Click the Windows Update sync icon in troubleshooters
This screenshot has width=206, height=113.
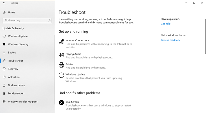click(61, 75)
